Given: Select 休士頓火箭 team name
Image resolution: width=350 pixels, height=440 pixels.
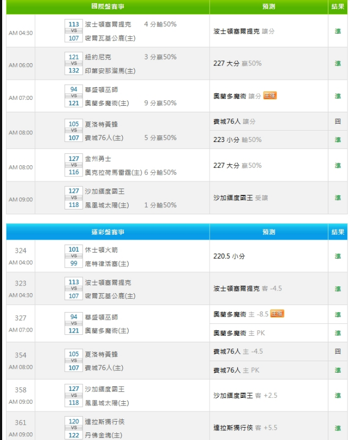Looking at the screenshot, I should tap(102, 250).
